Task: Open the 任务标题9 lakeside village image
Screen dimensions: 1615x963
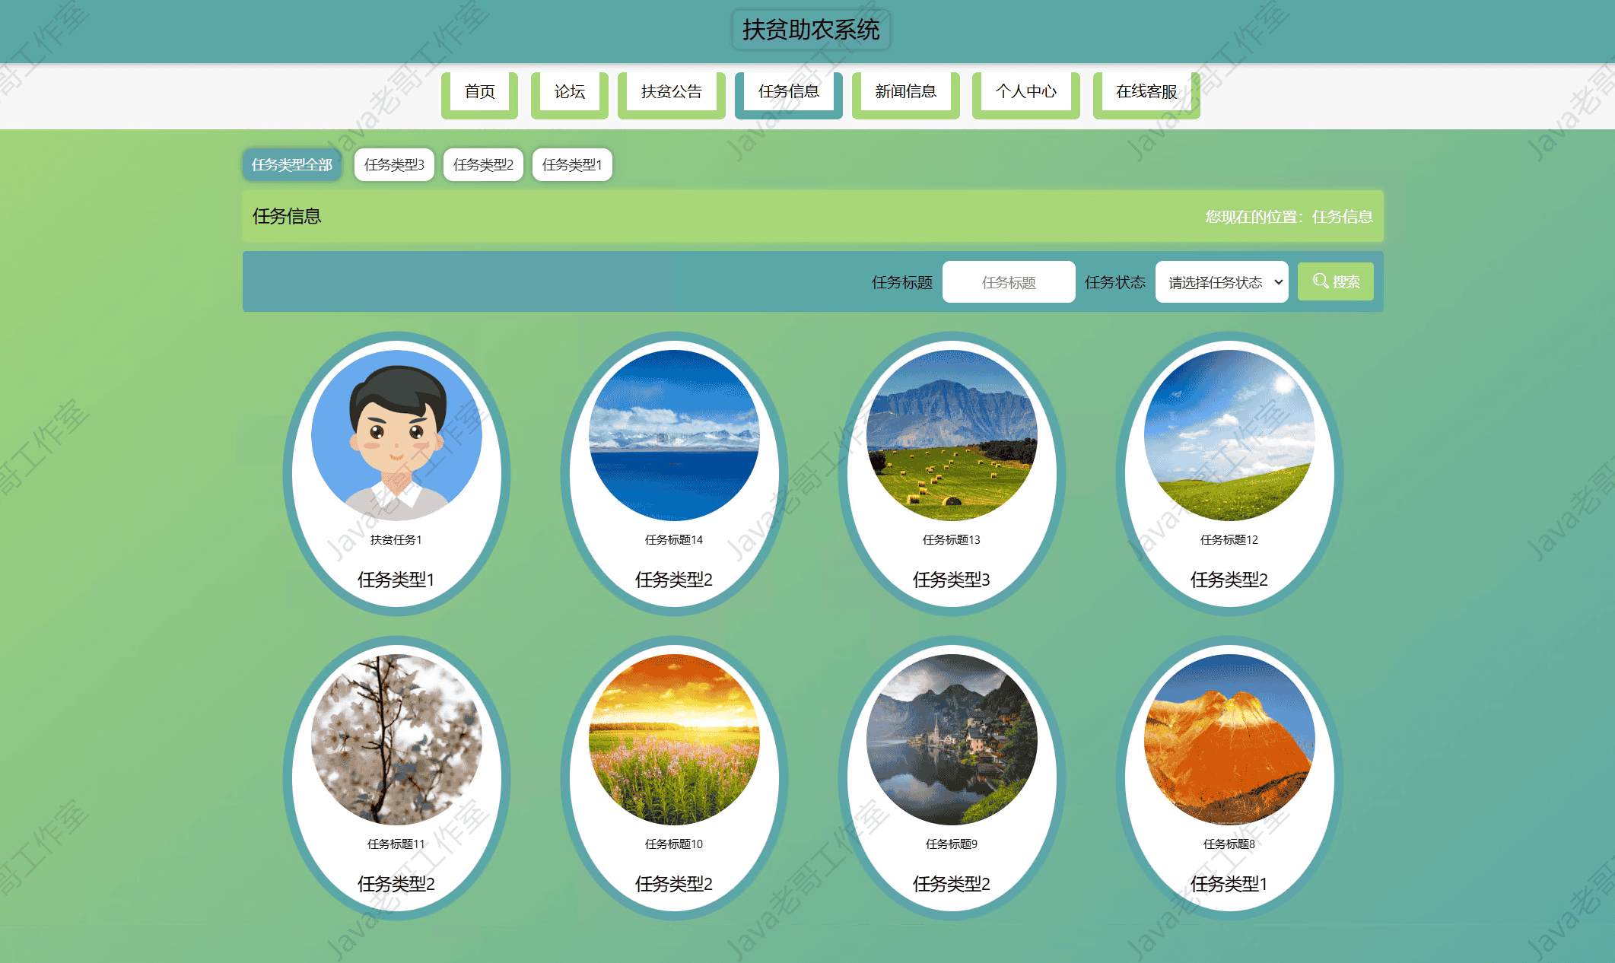Action: (x=952, y=739)
